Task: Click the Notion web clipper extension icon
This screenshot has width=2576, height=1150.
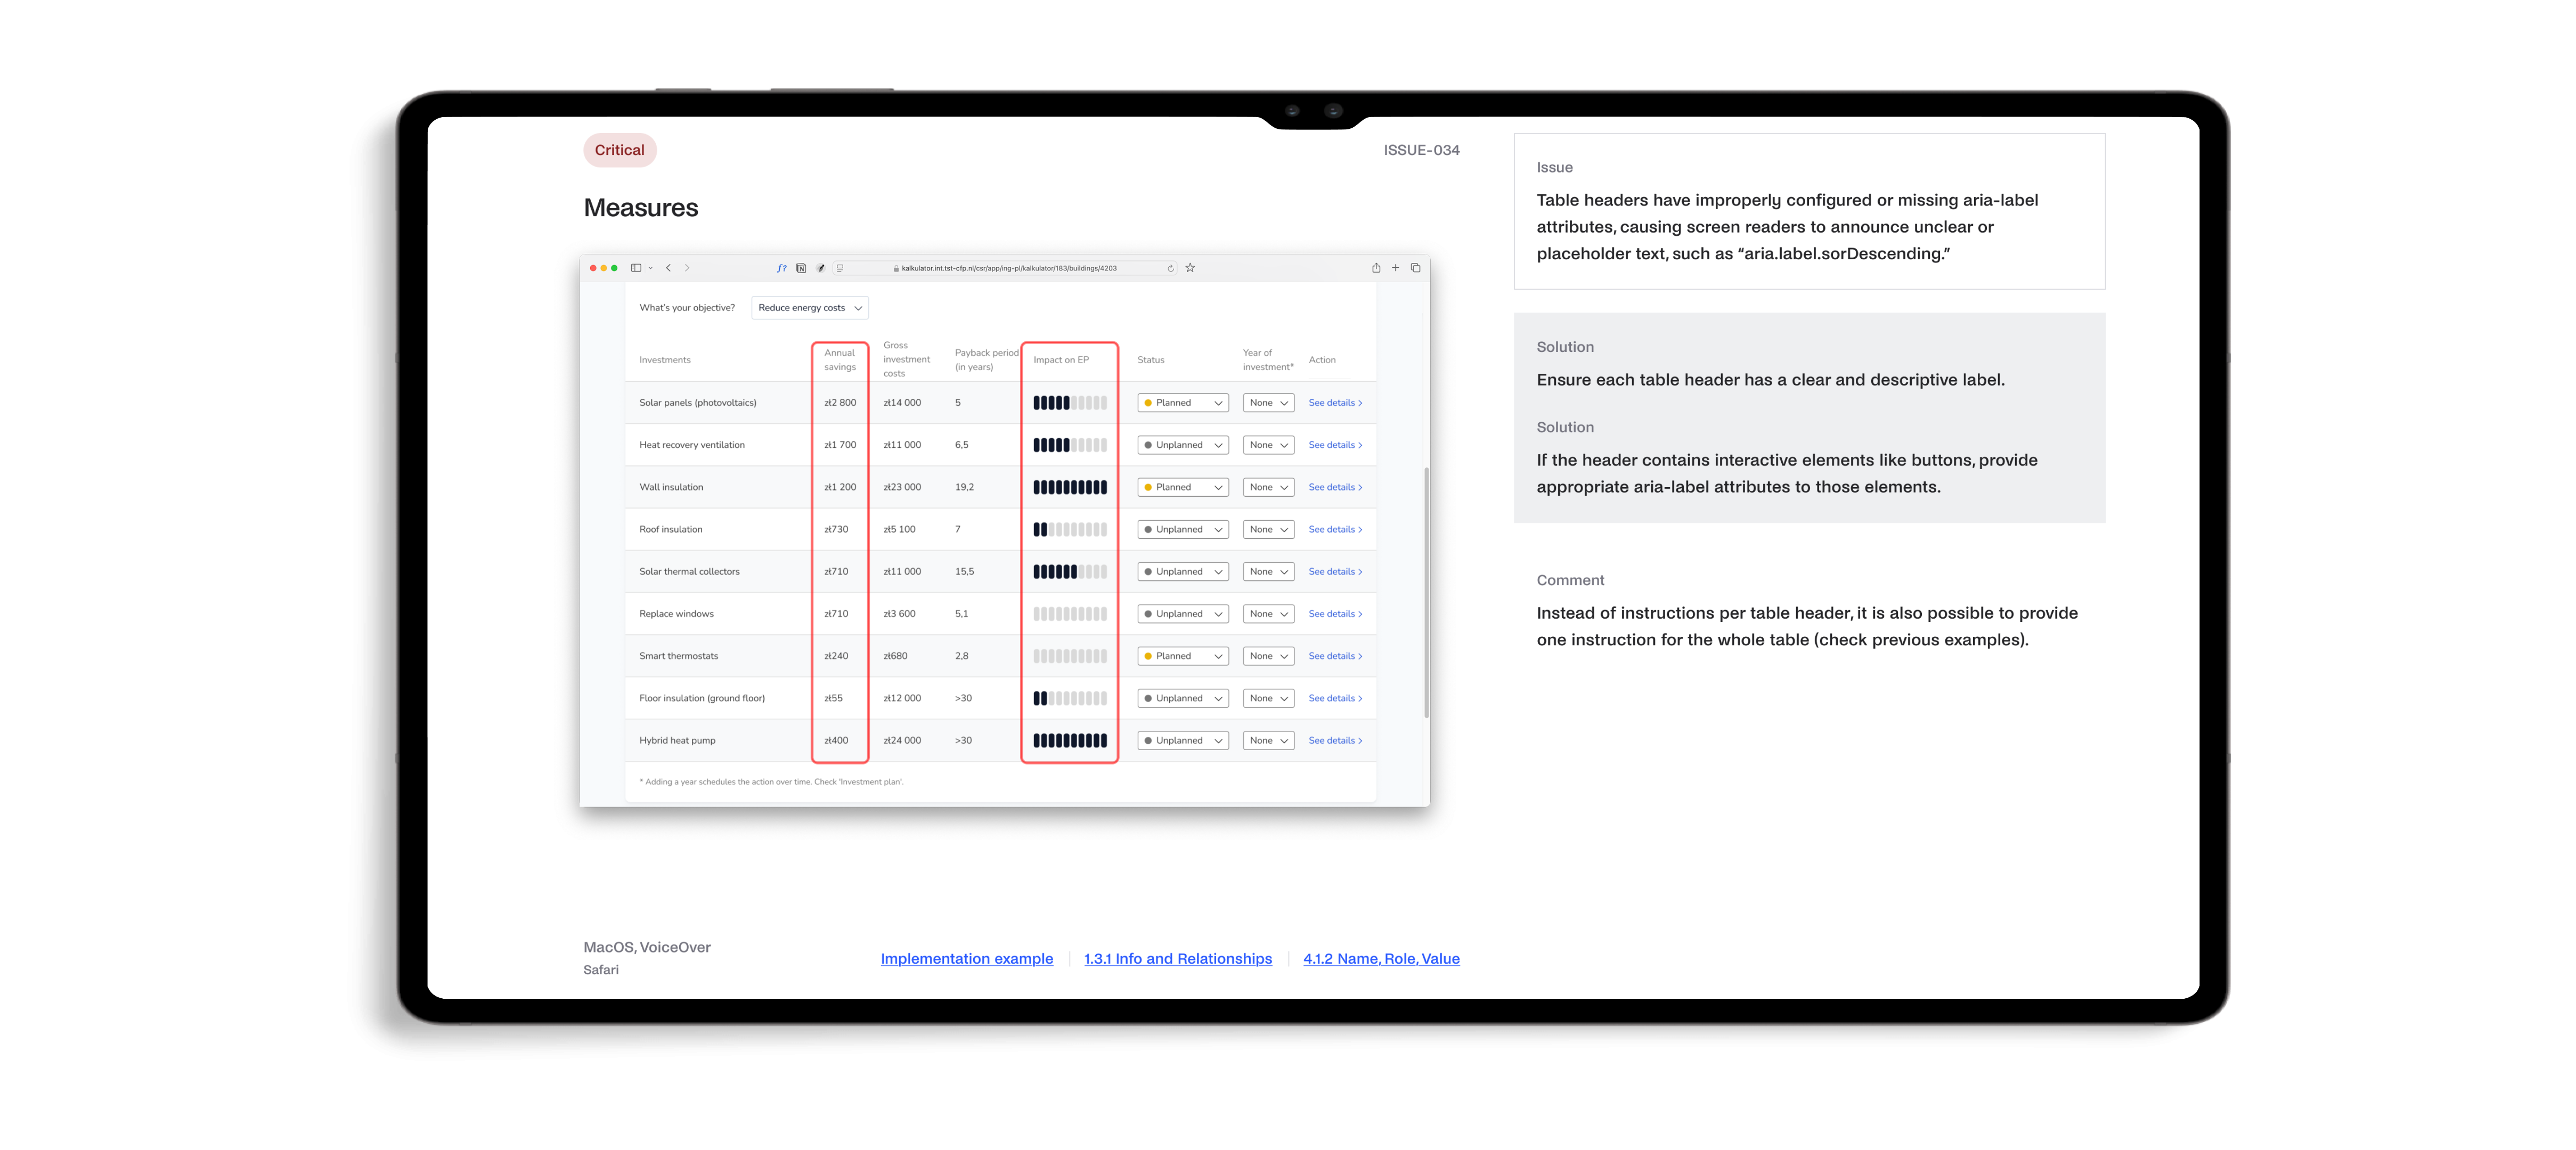Action: (801, 268)
